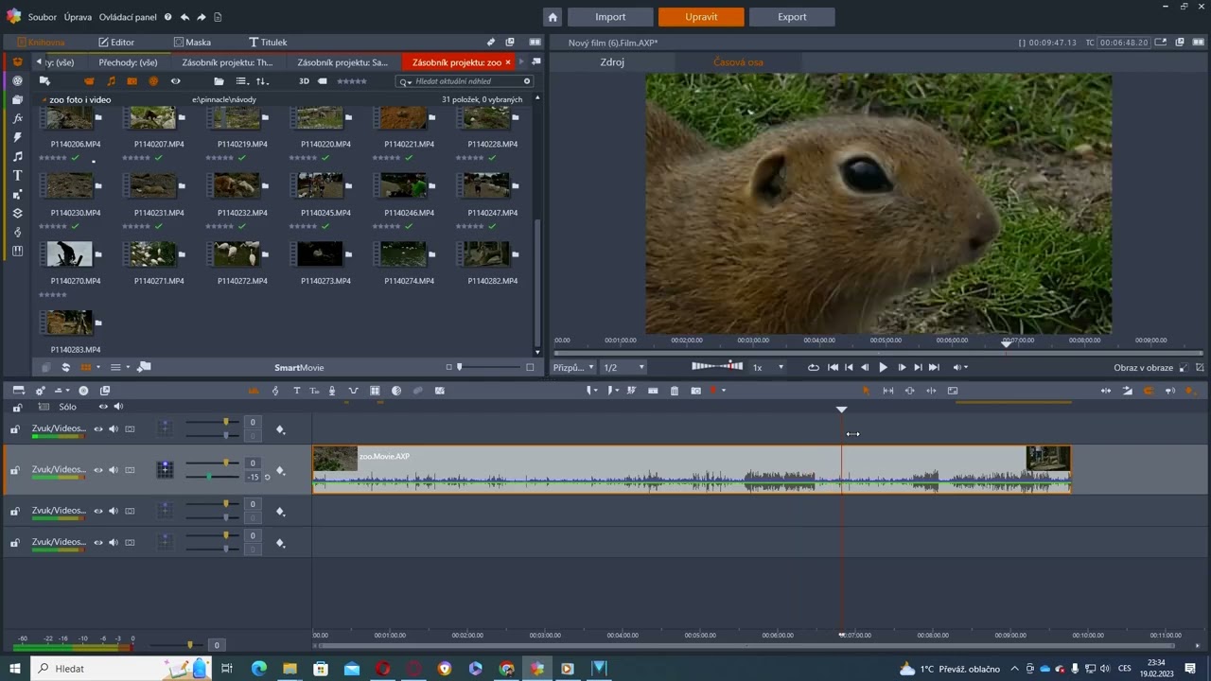This screenshot has height=681, width=1211.
Task: Switch to the Import tab
Action: coord(610,17)
